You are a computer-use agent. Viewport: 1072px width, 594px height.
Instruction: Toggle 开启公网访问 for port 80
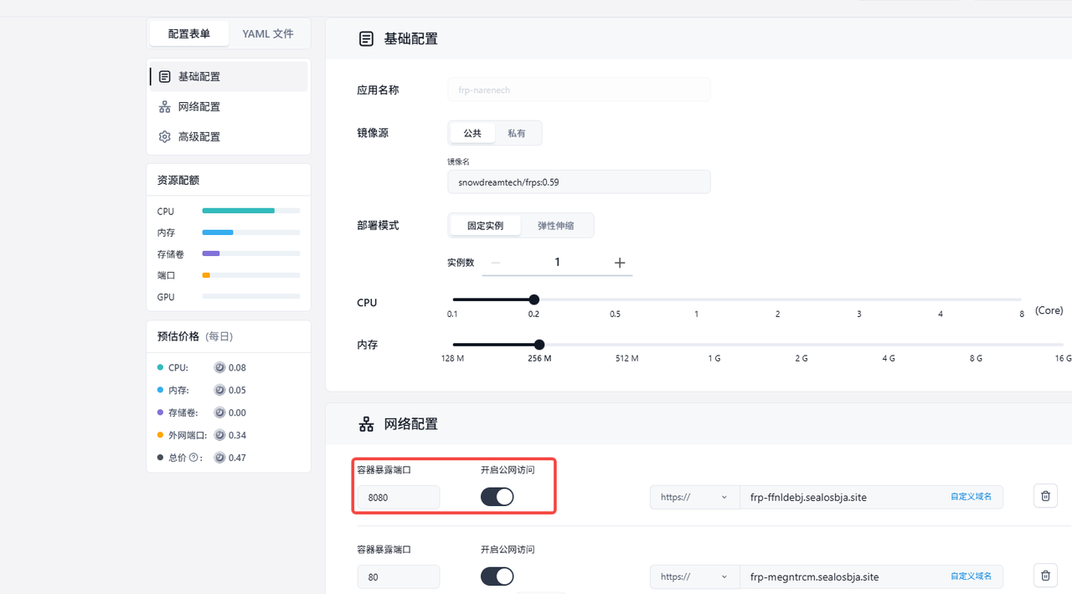click(497, 576)
